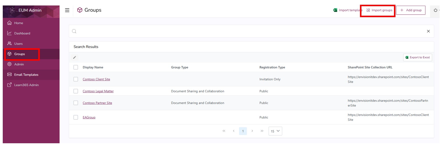Click the Email Templates envelope icon
The height and width of the screenshot is (145, 440).
[10, 75]
